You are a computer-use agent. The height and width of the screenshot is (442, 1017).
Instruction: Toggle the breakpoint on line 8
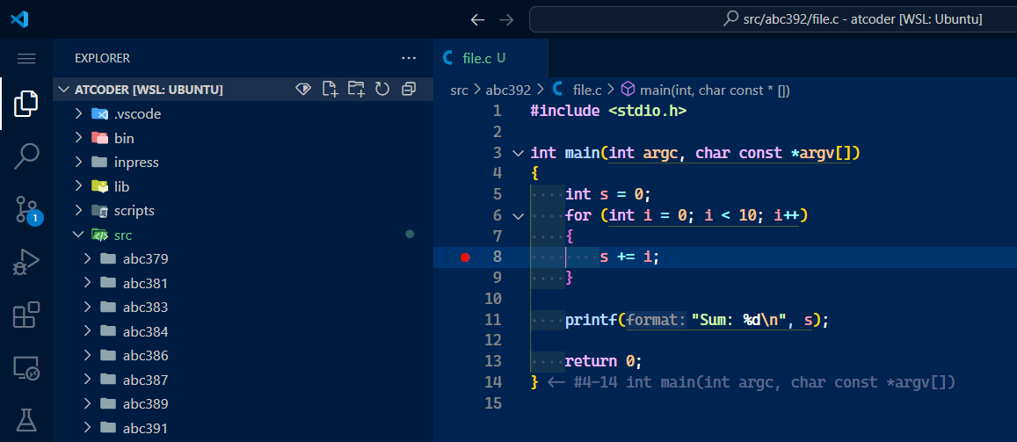point(464,257)
